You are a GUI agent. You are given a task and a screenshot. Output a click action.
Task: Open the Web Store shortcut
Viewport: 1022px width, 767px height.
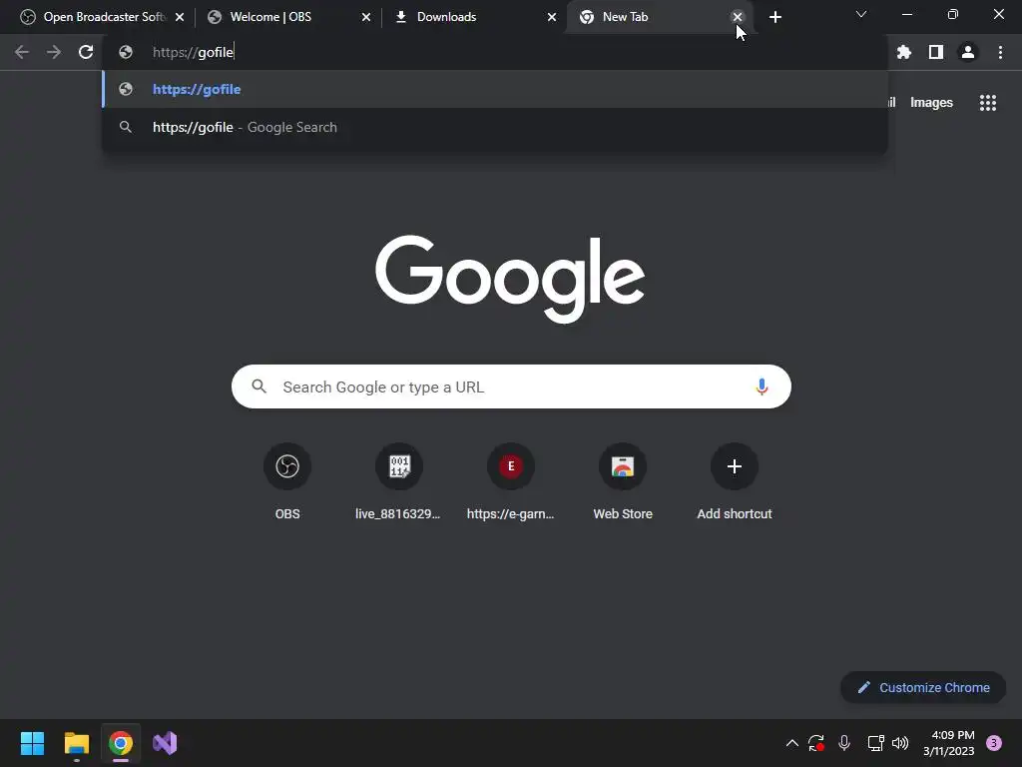(x=623, y=482)
